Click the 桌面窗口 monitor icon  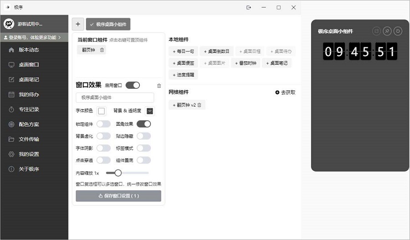pos(11,65)
